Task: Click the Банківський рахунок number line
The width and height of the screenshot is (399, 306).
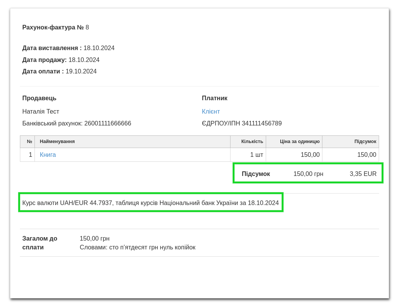Action: point(77,124)
